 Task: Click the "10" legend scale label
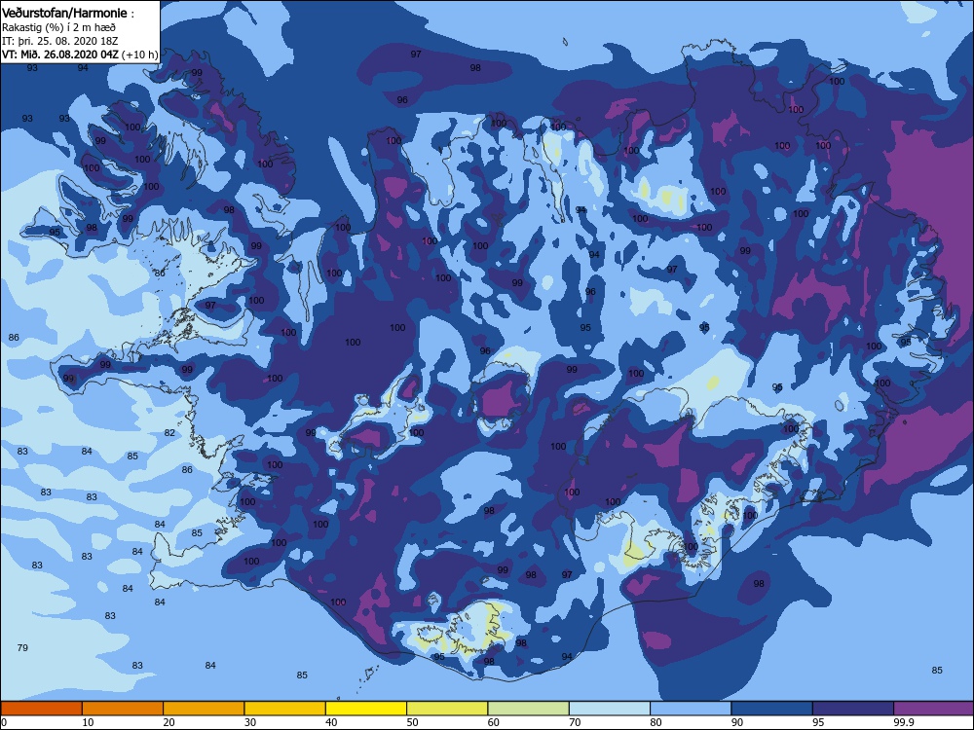(89, 722)
